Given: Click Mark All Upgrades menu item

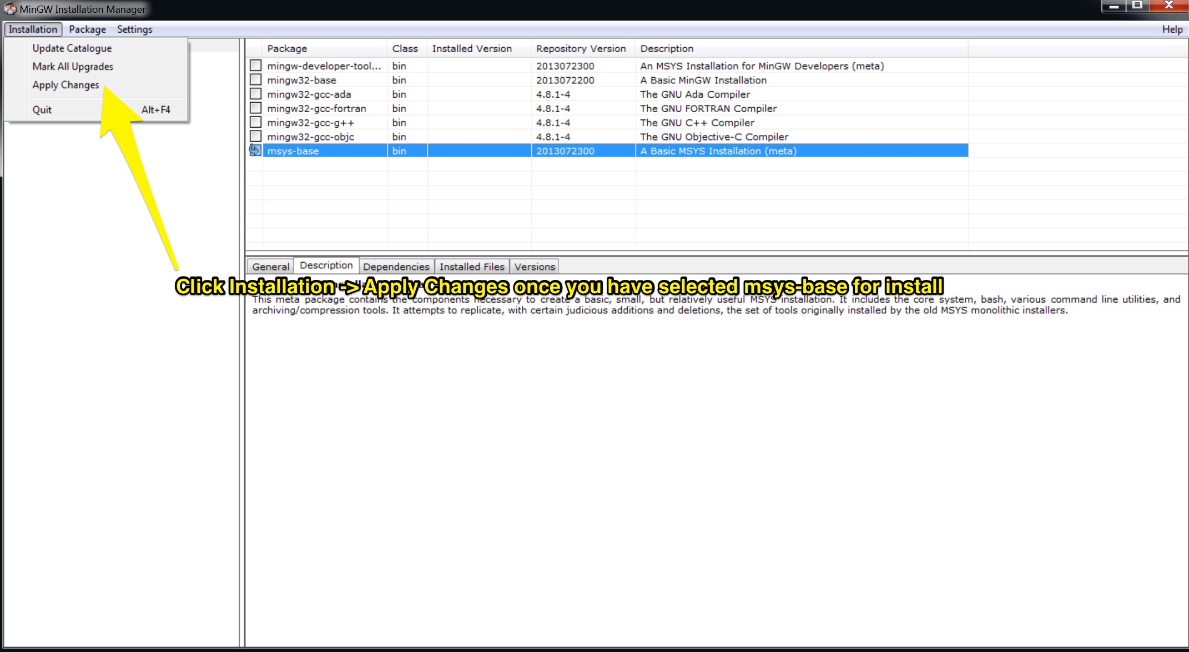Looking at the screenshot, I should click(x=73, y=67).
